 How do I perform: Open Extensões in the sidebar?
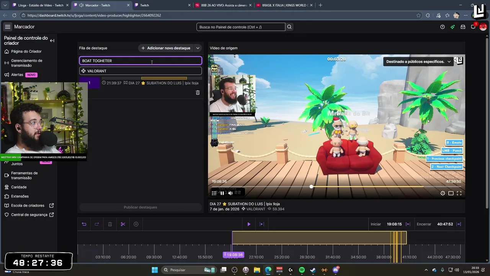[20, 196]
